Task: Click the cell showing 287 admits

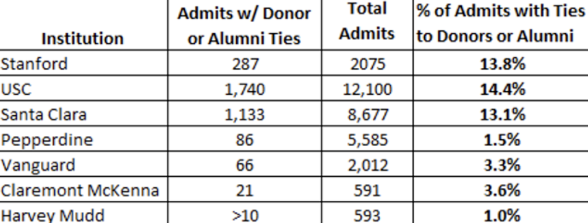Action: 244,63
